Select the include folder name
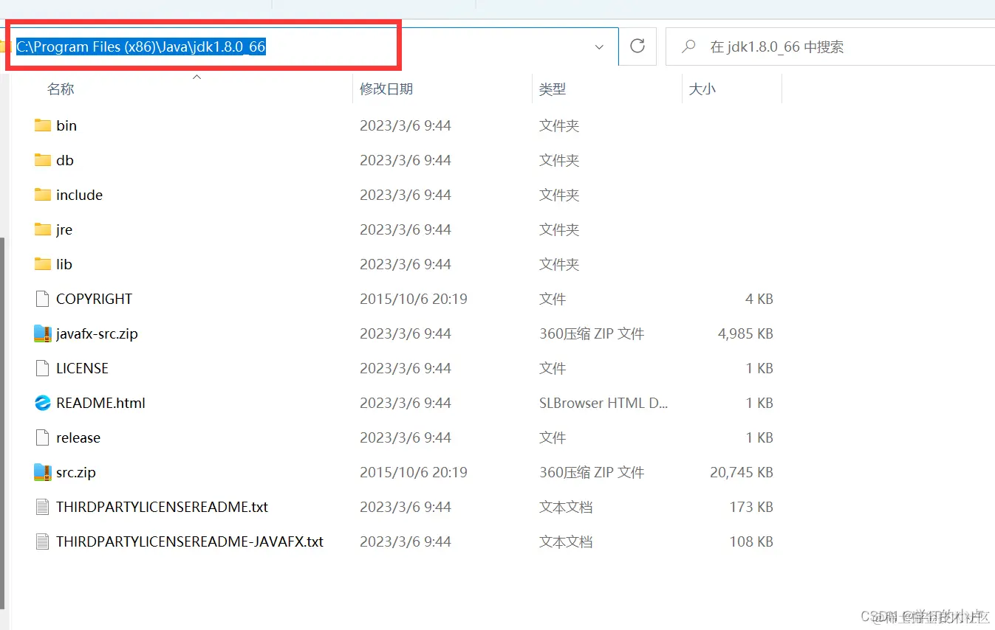 click(x=79, y=195)
